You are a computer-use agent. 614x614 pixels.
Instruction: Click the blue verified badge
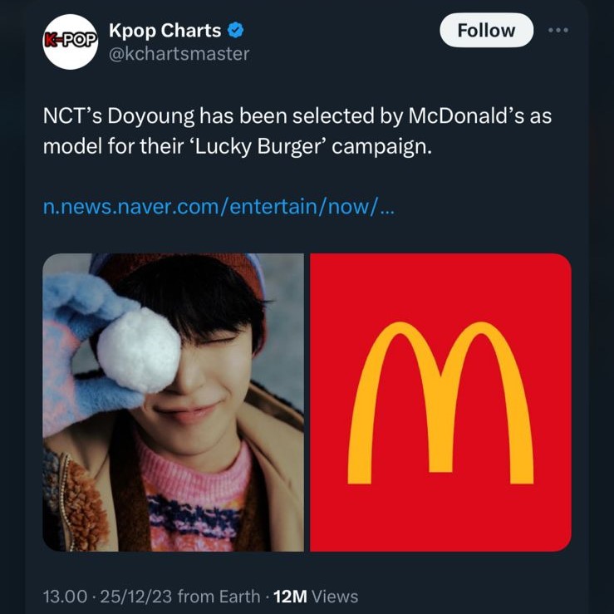236,32
